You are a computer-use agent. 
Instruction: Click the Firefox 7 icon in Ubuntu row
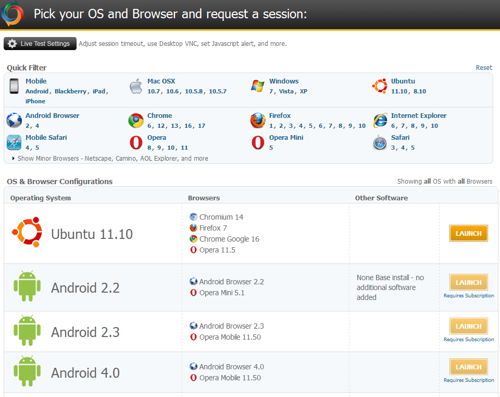[193, 228]
